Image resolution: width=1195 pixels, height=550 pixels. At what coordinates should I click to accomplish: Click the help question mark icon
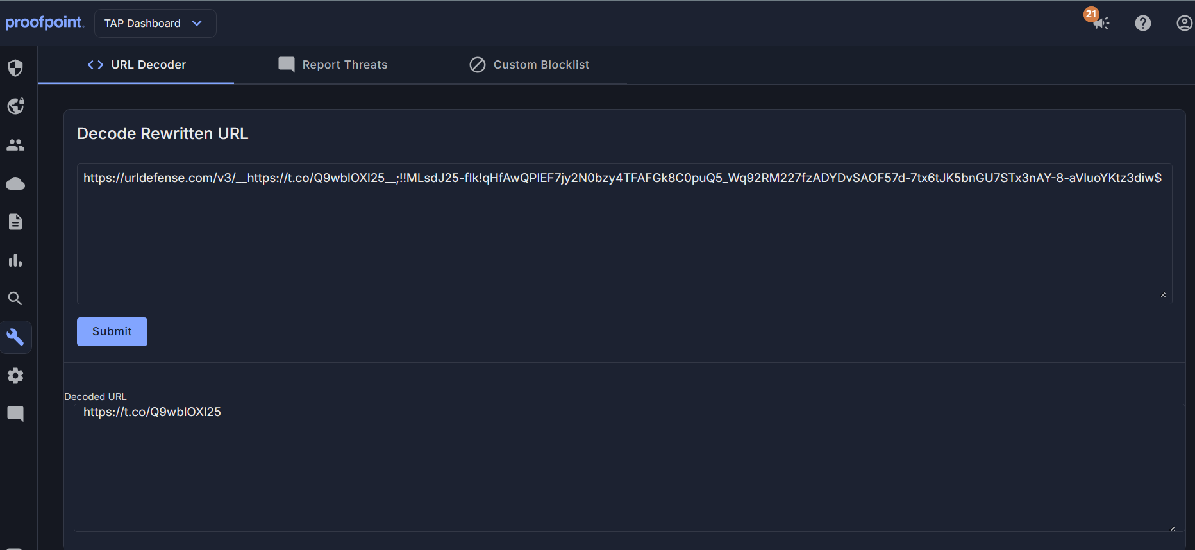1142,23
